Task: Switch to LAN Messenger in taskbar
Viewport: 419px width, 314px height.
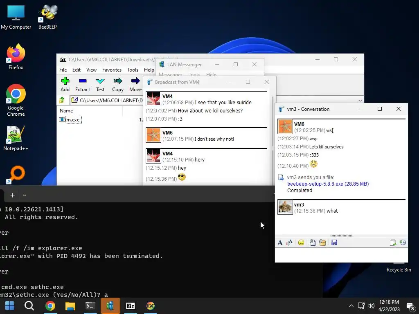Action: pyautogui.click(x=110, y=306)
